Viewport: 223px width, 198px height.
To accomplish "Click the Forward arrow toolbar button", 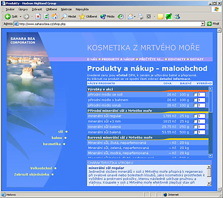I will click(x=26, y=17).
